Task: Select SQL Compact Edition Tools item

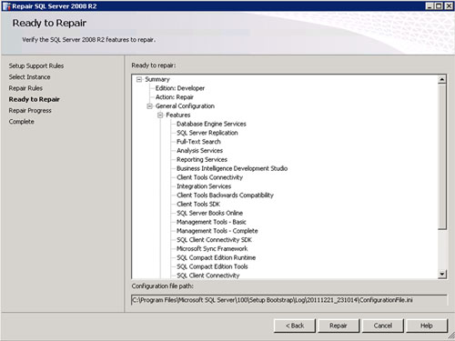Action: [x=212, y=266]
